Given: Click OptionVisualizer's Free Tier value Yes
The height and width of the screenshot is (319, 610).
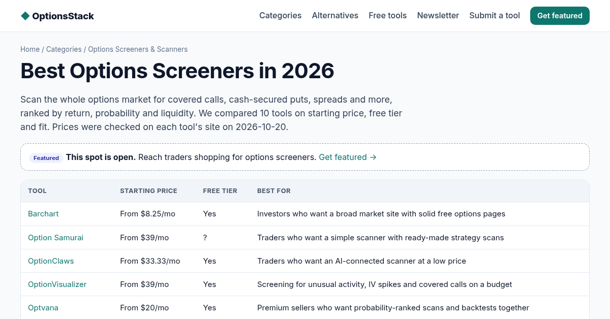Looking at the screenshot, I should point(209,284).
